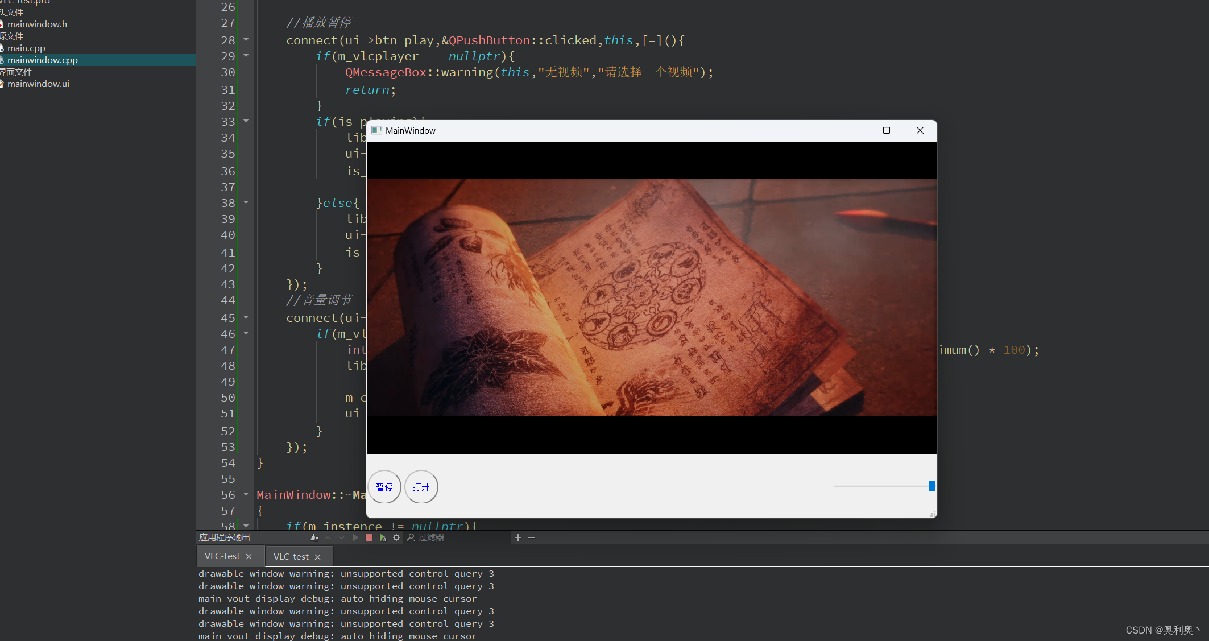Select main.cpp in the project sidebar
This screenshot has height=641, width=1209.
(x=26, y=48)
